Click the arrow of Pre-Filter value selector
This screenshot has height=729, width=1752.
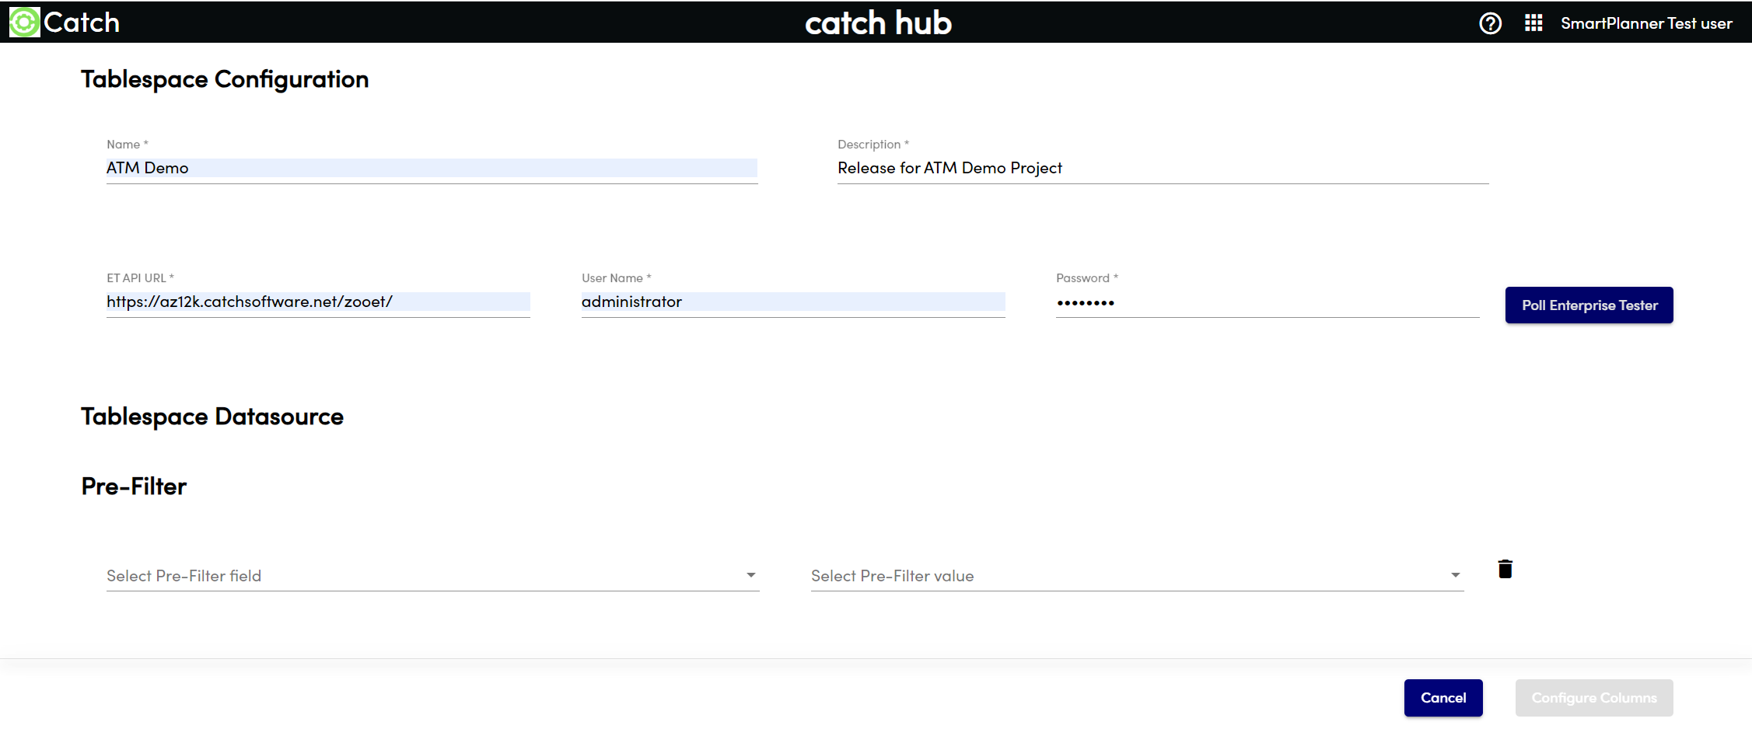pyautogui.click(x=1455, y=575)
